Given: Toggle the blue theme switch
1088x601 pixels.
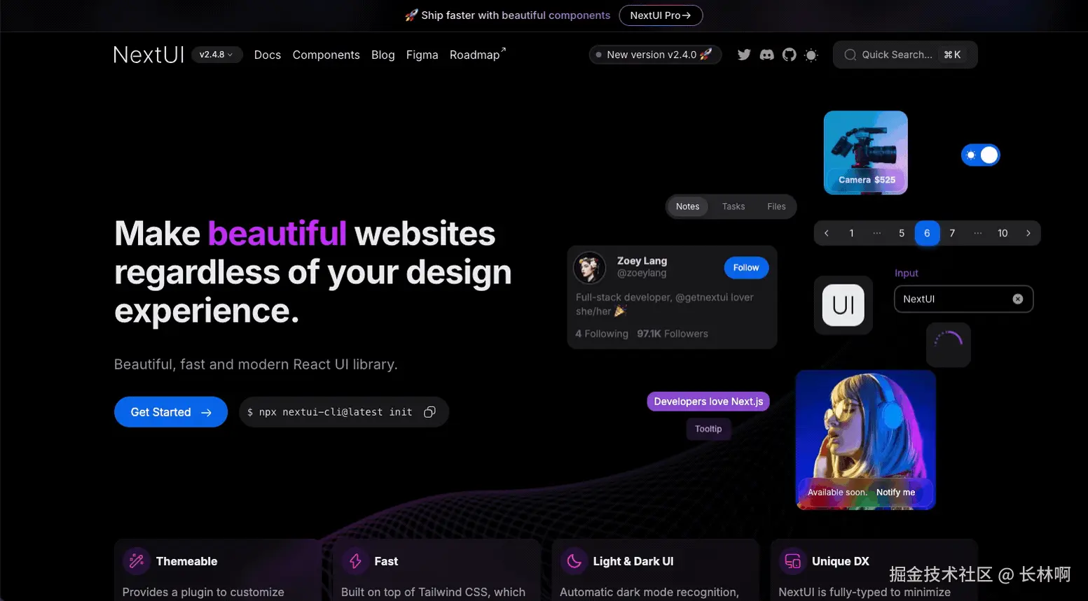Looking at the screenshot, I should pos(980,155).
